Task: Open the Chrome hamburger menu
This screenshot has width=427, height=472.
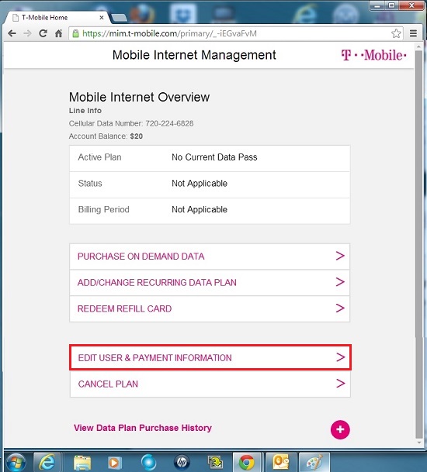Action: [x=413, y=33]
